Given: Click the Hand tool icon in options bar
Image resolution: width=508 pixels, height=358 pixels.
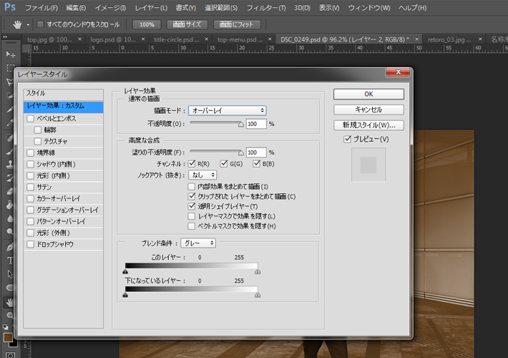Looking at the screenshot, I should (17, 24).
